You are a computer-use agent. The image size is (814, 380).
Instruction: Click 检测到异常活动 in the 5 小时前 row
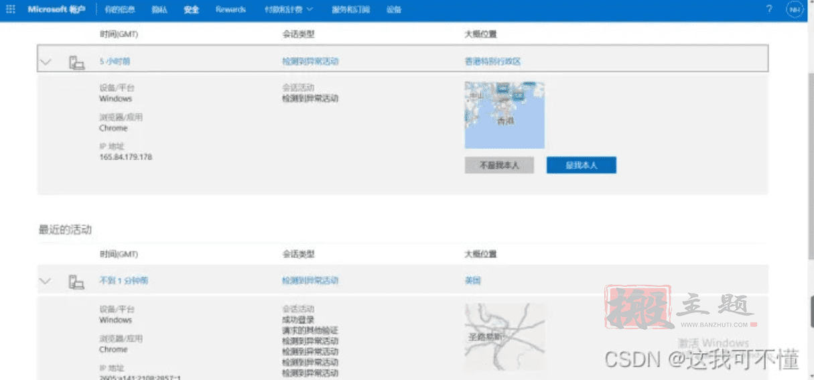point(310,61)
